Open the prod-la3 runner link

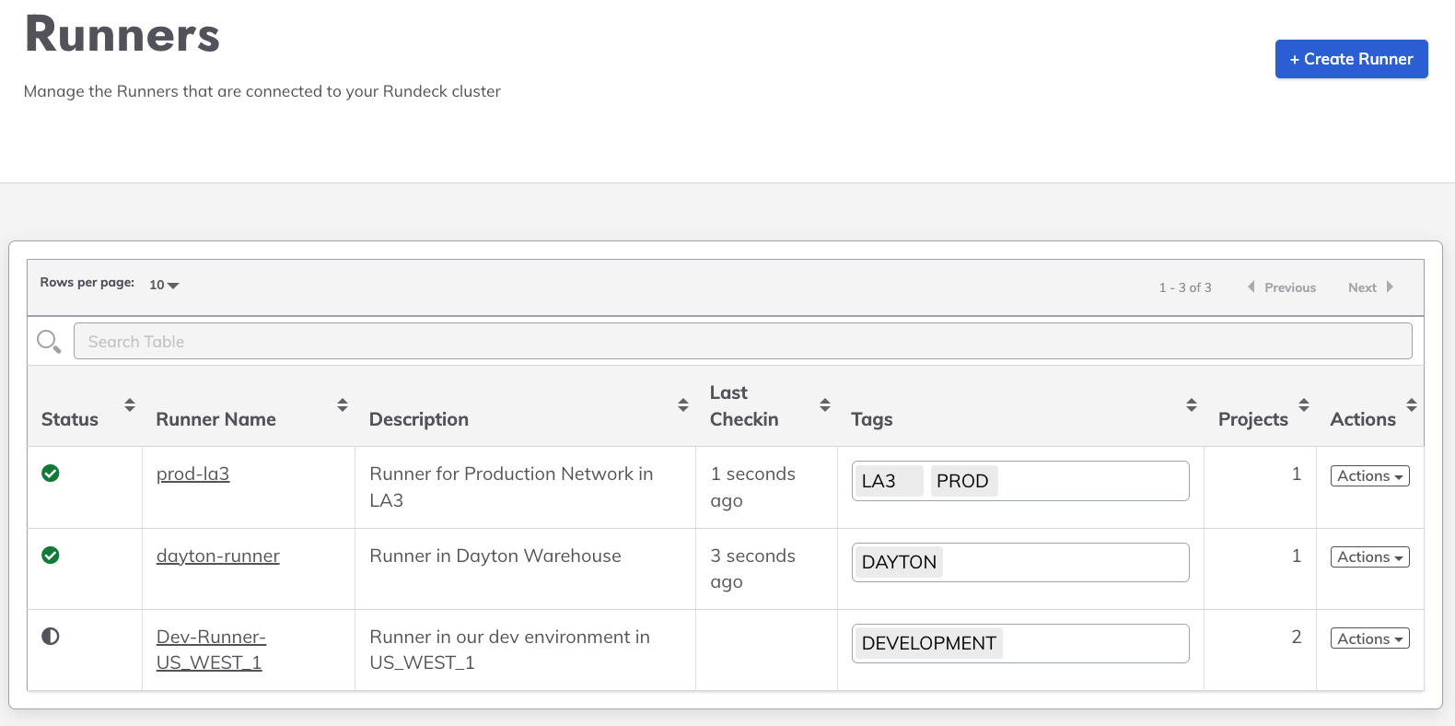tap(192, 474)
